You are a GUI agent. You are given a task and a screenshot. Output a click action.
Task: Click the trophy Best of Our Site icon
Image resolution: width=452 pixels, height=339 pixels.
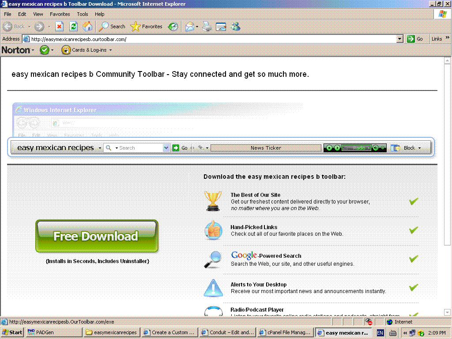click(x=213, y=201)
